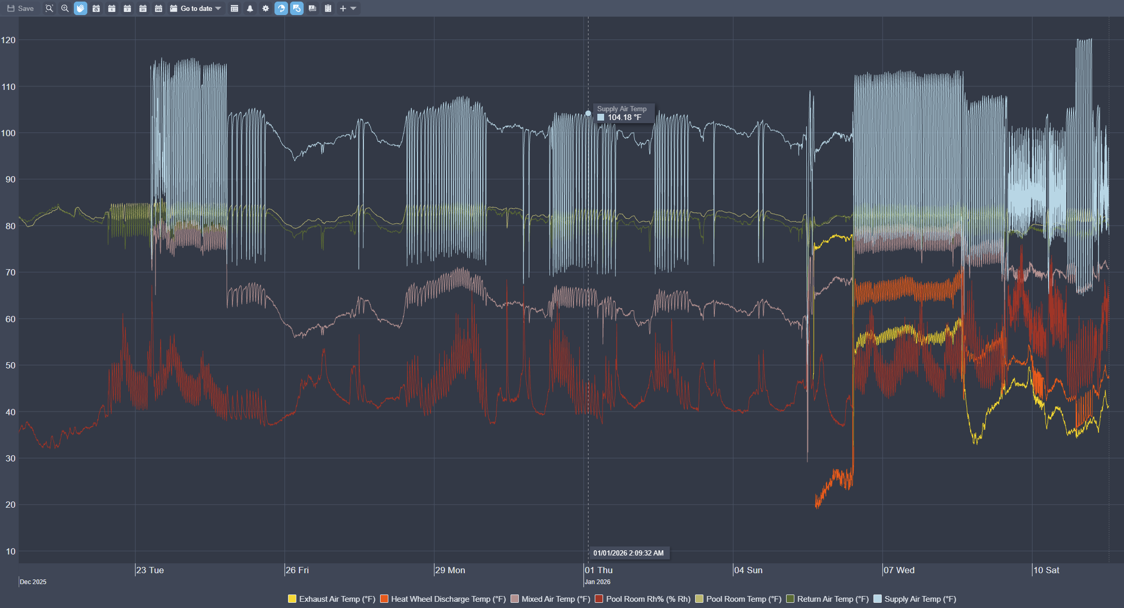This screenshot has width=1124, height=608.
Task: Click Supply Air Temp legend color swatch
Action: pos(878,599)
